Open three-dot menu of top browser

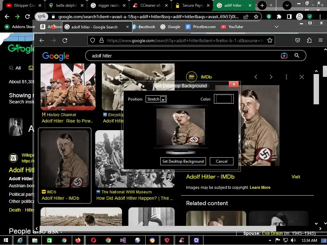[x=320, y=17]
